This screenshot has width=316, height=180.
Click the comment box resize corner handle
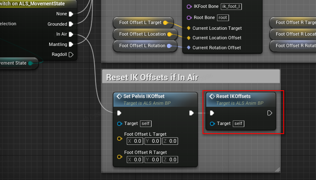click(x=277, y=169)
